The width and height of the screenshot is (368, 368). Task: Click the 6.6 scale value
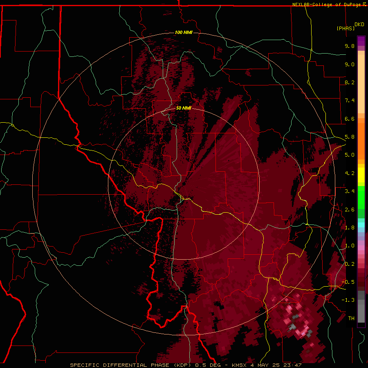coord(350,119)
